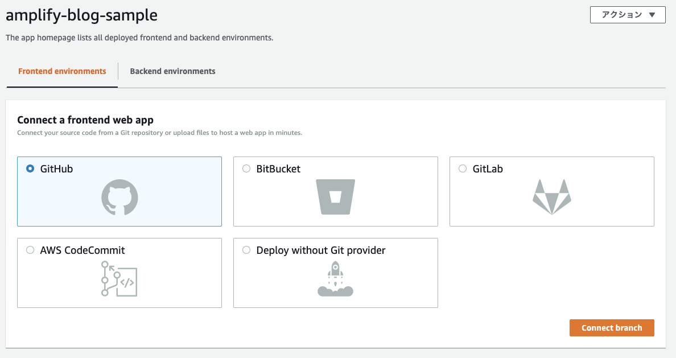Click the AWS CodeCommit branch icon

tap(119, 278)
